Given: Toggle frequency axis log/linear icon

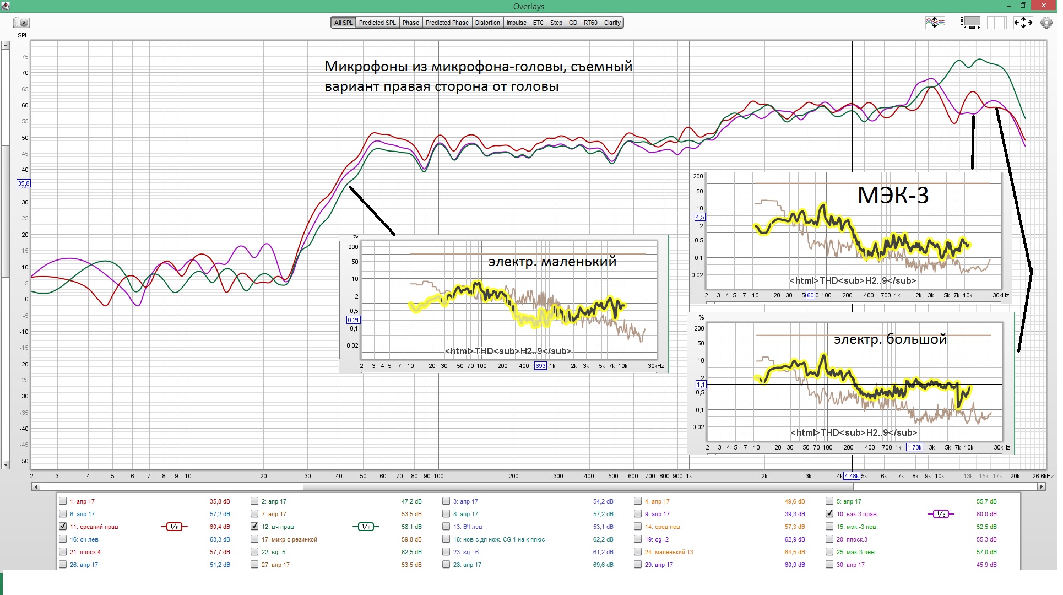Looking at the screenshot, I should pos(996,23).
